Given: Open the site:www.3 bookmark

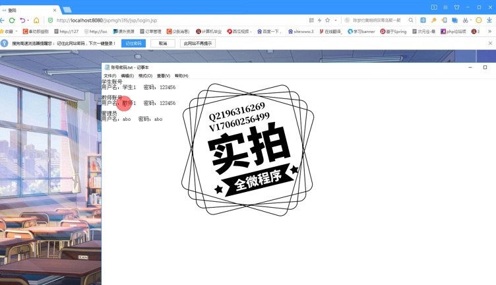Looking at the screenshot, I should click(x=301, y=31).
